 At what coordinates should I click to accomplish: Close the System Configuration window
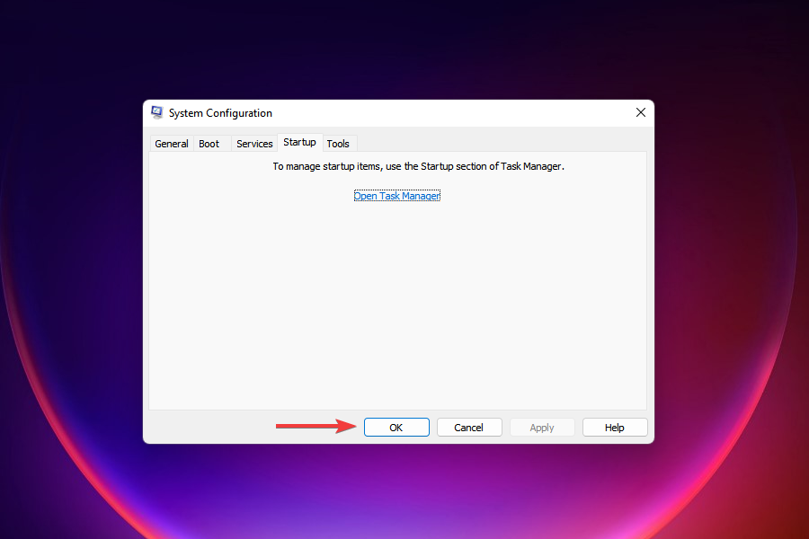click(x=640, y=112)
